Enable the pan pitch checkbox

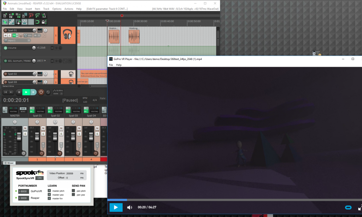(x=74, y=191)
